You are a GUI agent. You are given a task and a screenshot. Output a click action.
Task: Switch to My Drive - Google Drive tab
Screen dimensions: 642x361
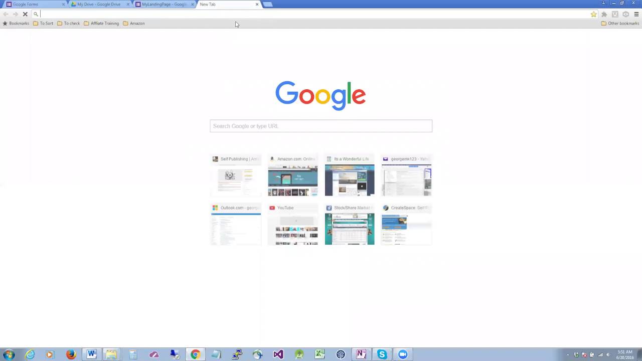coord(98,4)
